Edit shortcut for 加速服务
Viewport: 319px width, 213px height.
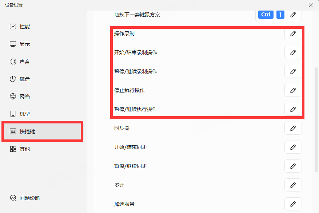(x=293, y=204)
